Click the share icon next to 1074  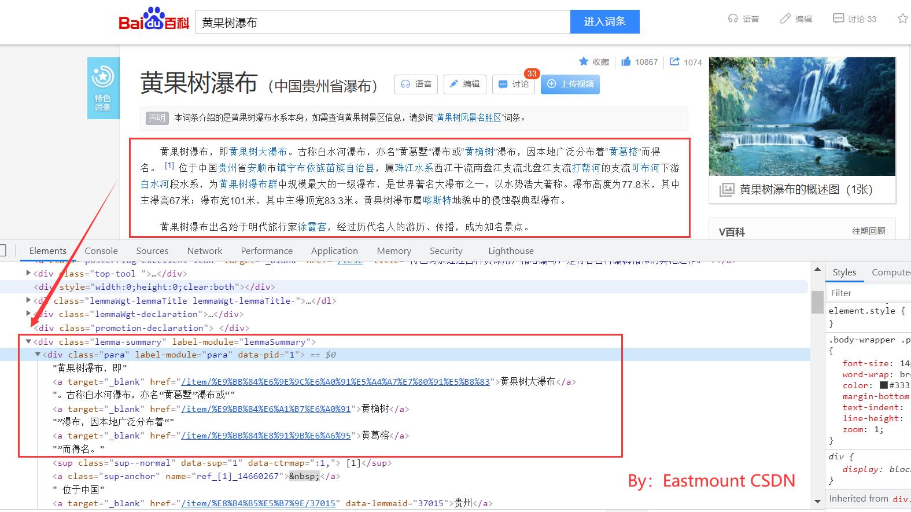pos(674,61)
